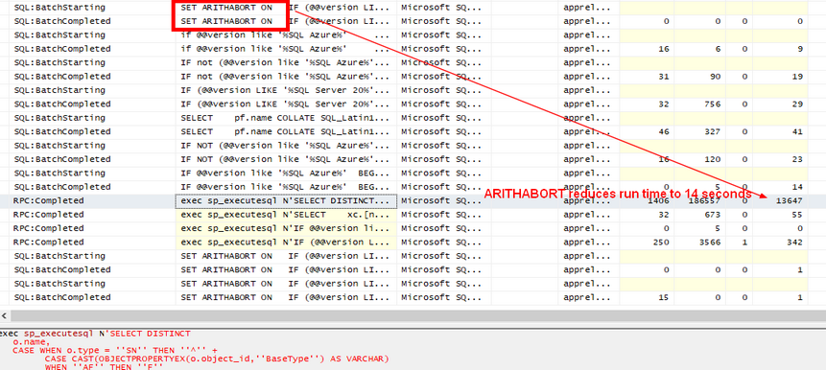This screenshot has width=826, height=370.
Task: Click horizontal scrollbar left arrow
Action: point(5,315)
